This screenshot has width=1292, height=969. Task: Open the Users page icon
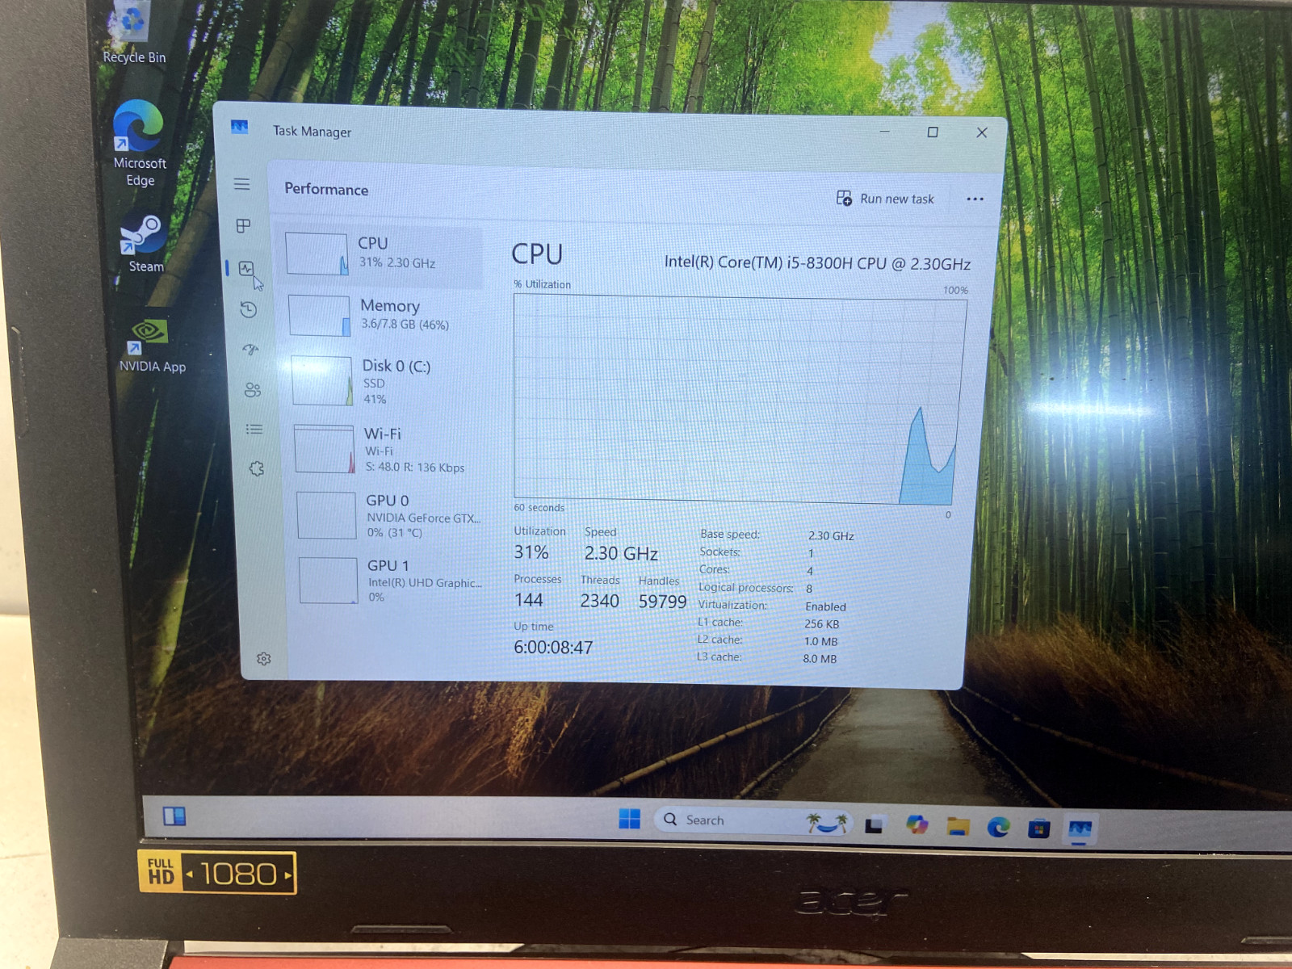253,390
